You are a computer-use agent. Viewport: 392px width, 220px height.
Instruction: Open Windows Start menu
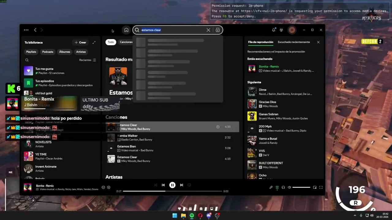point(175,215)
